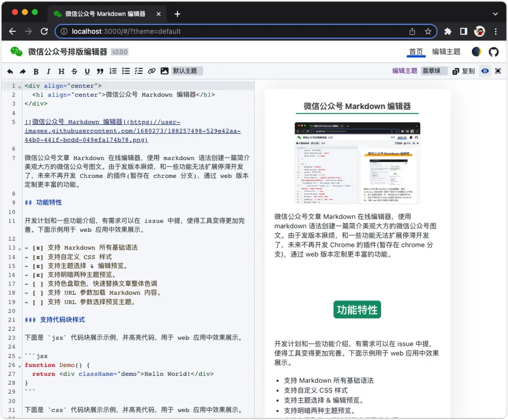This screenshot has width=508, height=420.
Task: Insert unordered bullet list
Action: coord(126,71)
